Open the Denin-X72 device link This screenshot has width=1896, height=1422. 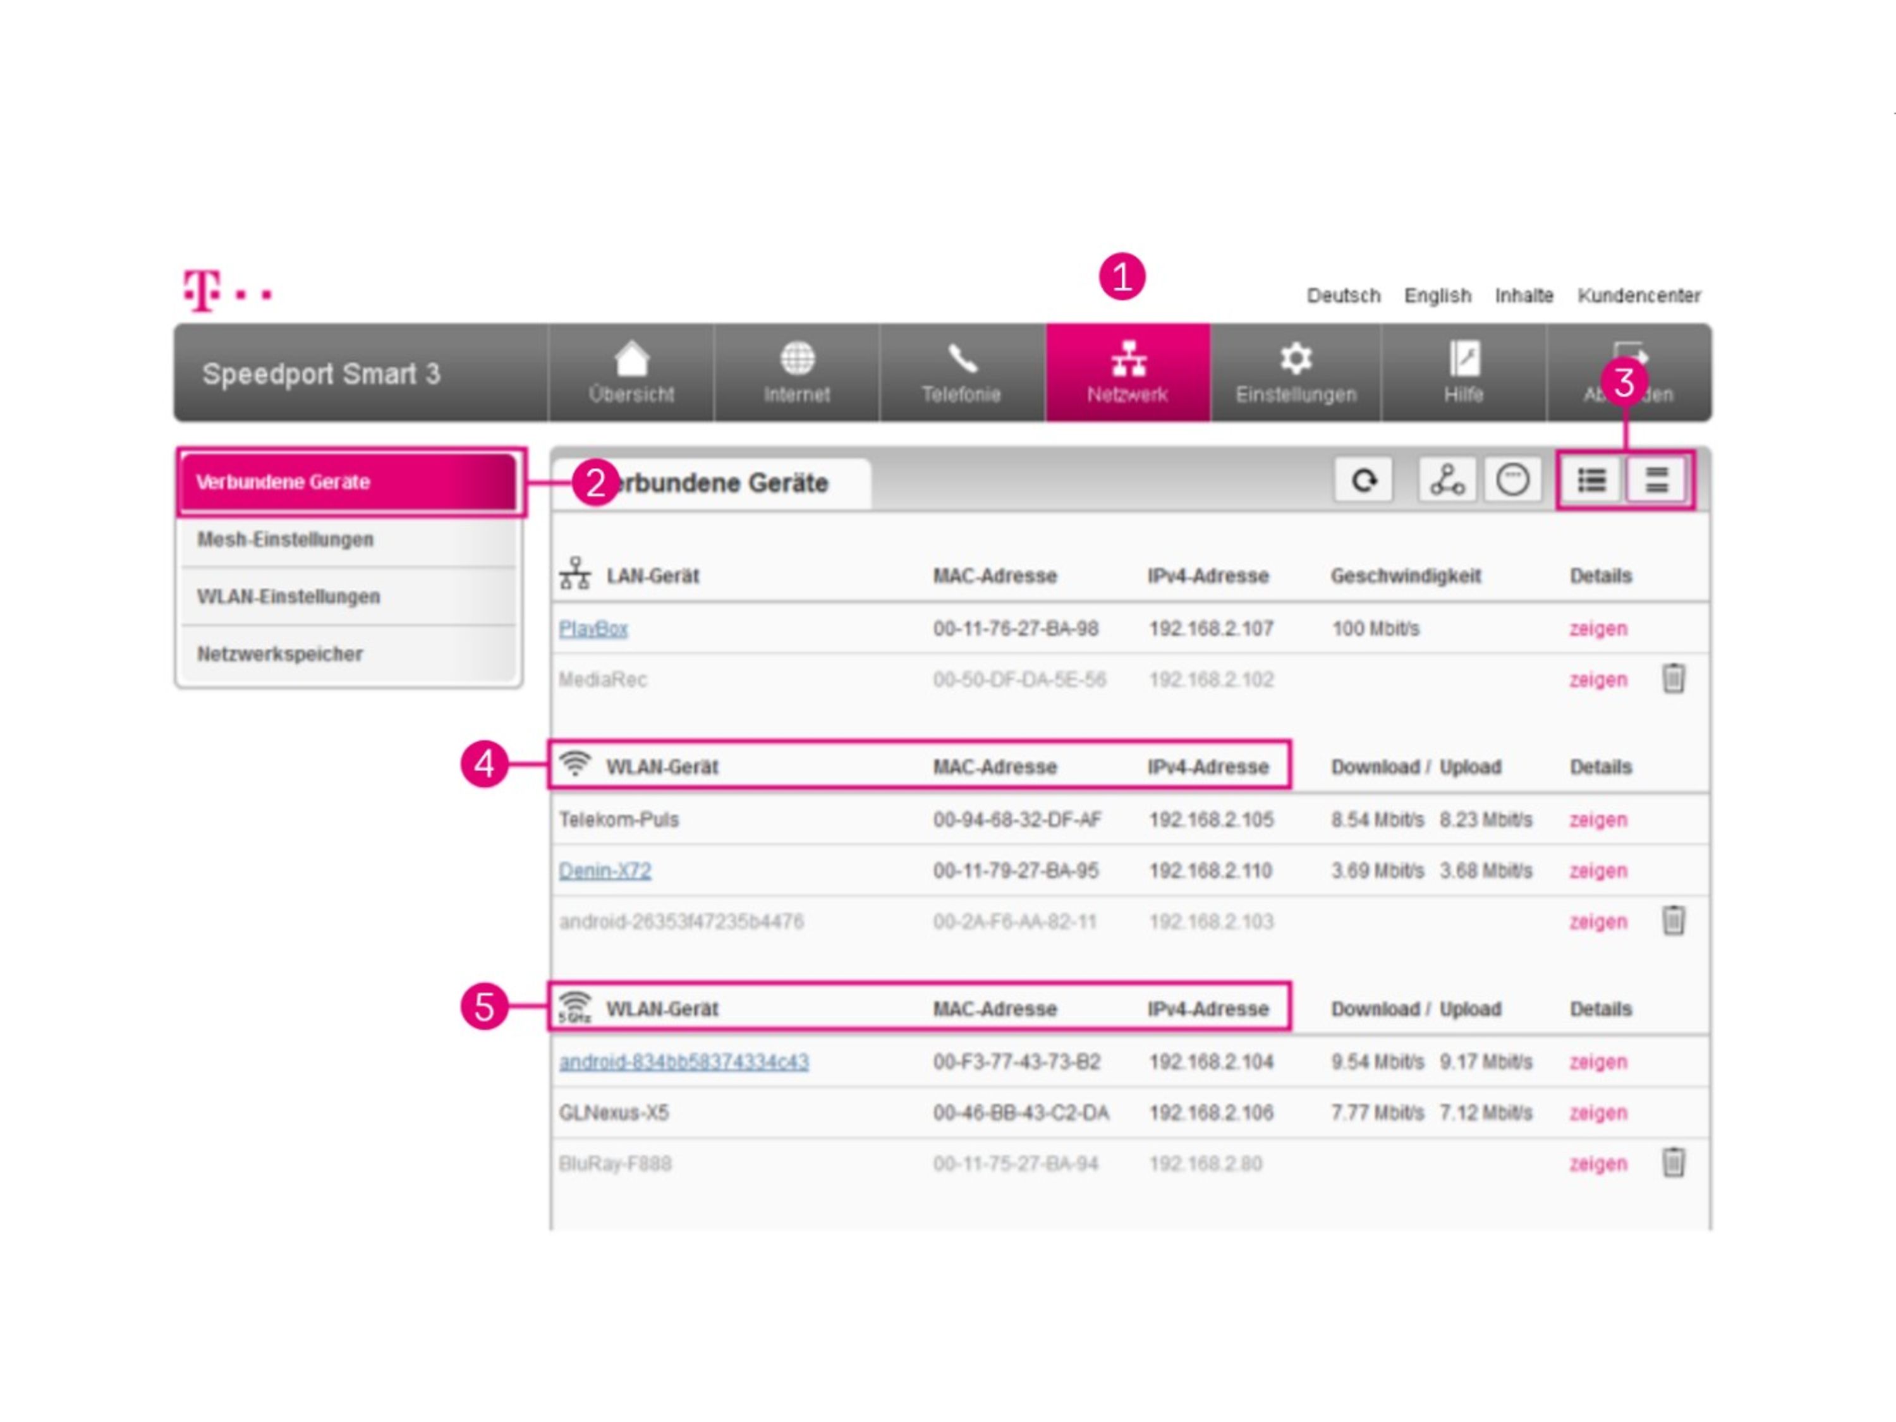[x=605, y=871]
